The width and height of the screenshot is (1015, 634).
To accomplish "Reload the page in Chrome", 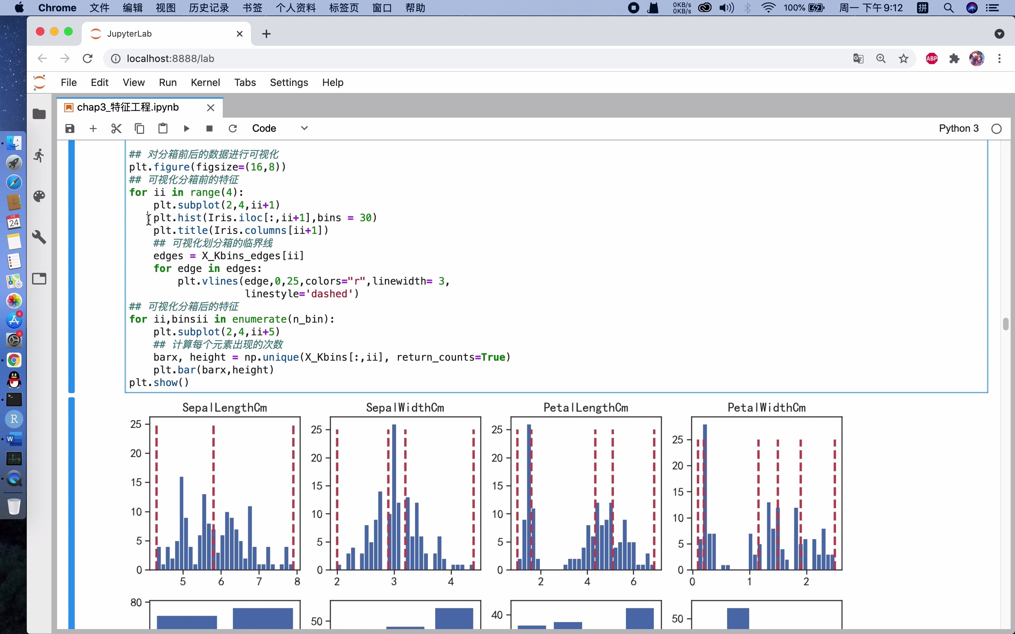I will click(x=87, y=59).
